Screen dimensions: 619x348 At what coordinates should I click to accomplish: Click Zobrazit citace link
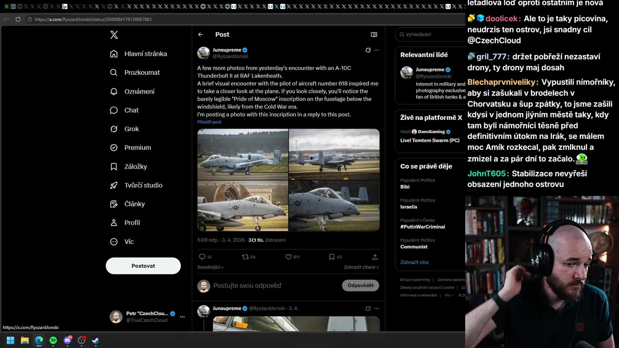click(x=361, y=267)
